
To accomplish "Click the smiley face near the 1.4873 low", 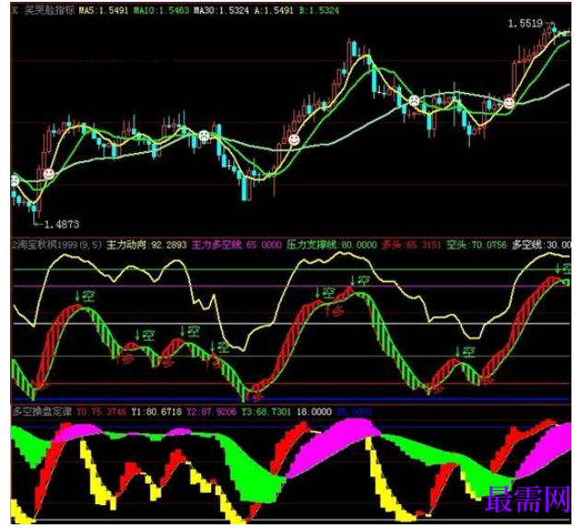I will (49, 174).
